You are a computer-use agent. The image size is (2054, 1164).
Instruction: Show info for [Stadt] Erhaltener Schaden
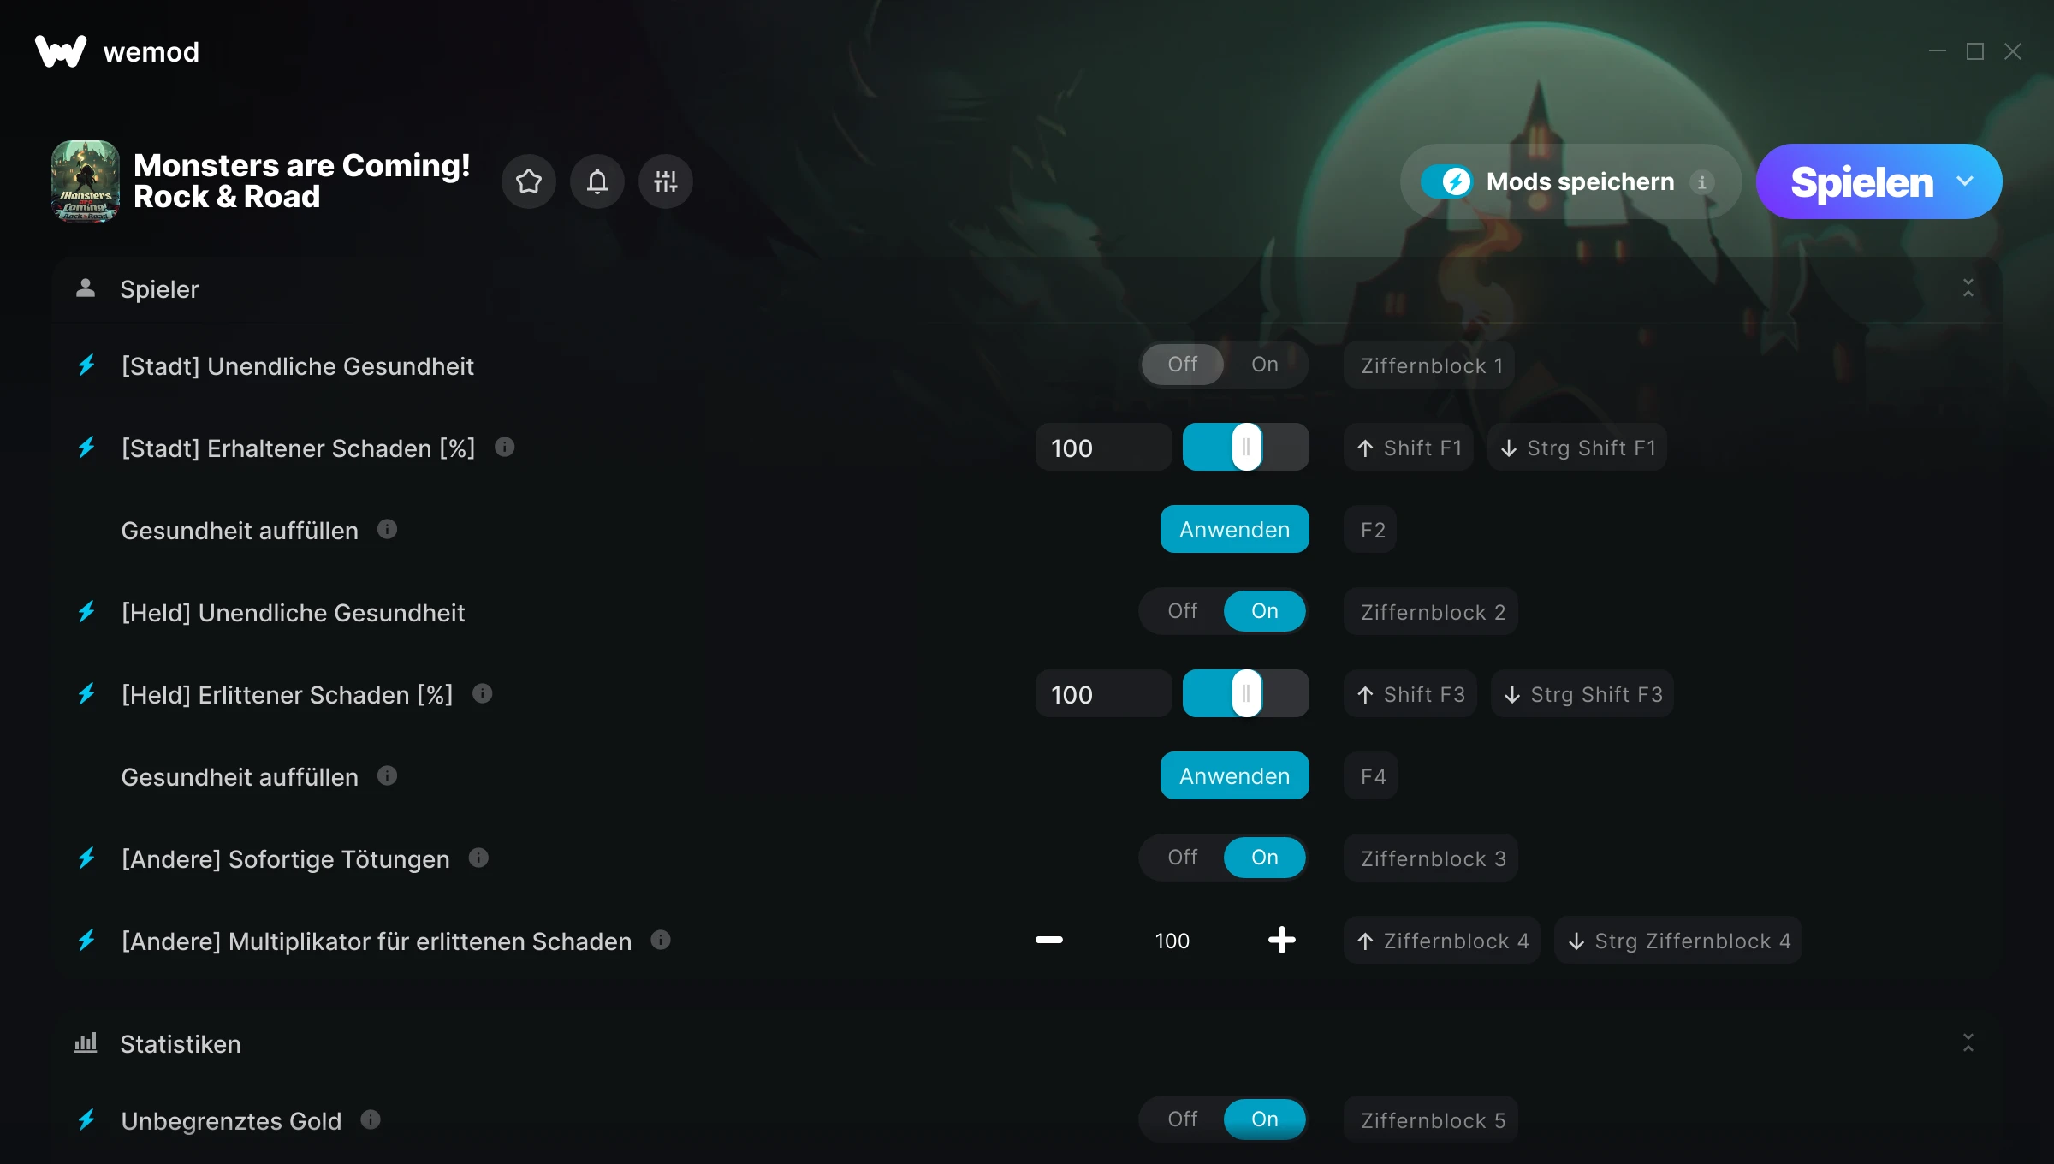(x=505, y=447)
